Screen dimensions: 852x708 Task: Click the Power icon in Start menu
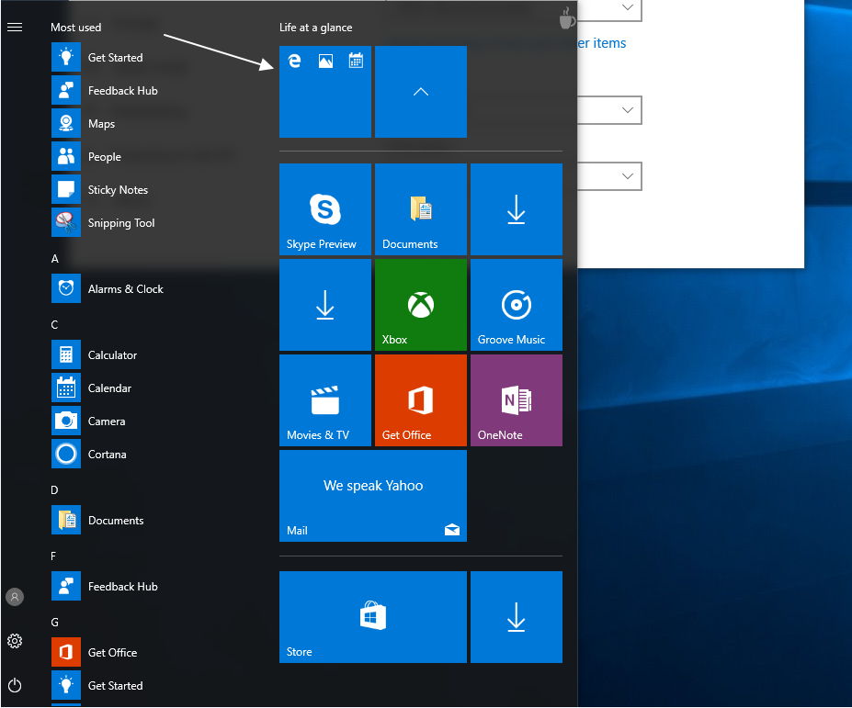(15, 685)
